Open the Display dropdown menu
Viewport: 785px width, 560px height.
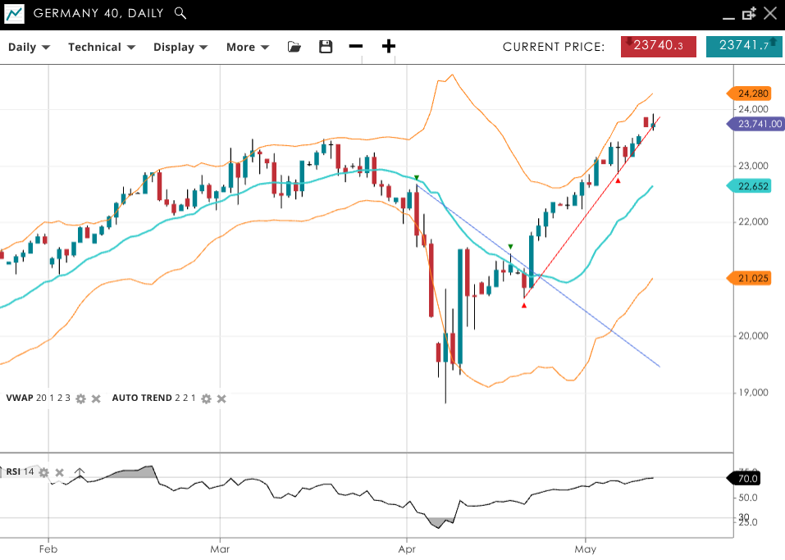180,47
